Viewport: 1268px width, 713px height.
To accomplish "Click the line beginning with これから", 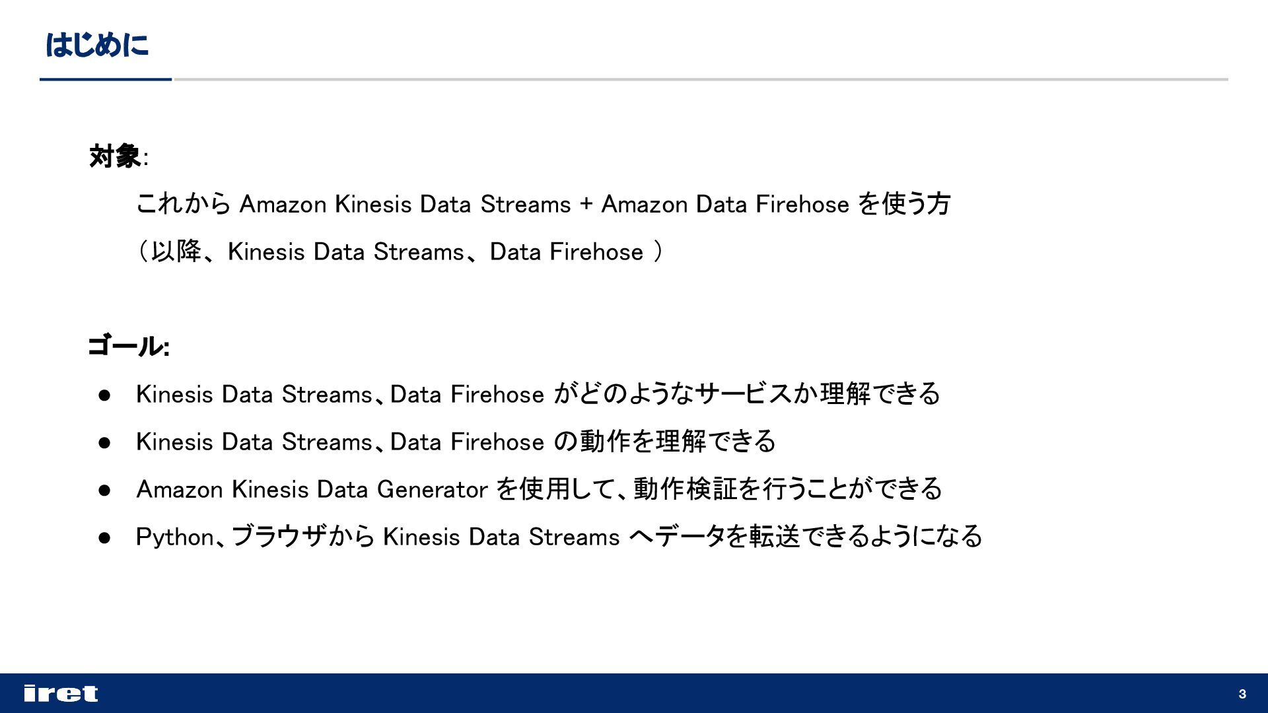I will pos(542,204).
